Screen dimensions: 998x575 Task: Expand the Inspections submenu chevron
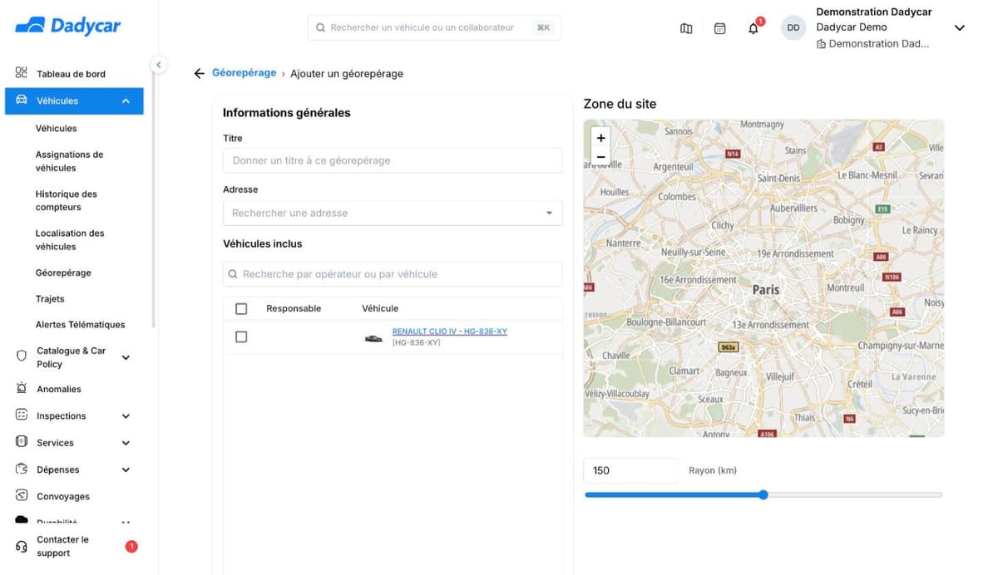(x=126, y=415)
